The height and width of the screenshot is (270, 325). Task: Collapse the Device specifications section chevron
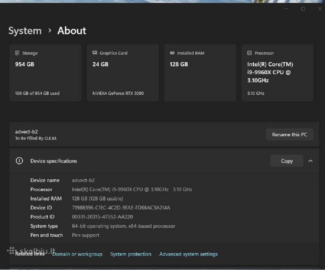[x=310, y=161]
